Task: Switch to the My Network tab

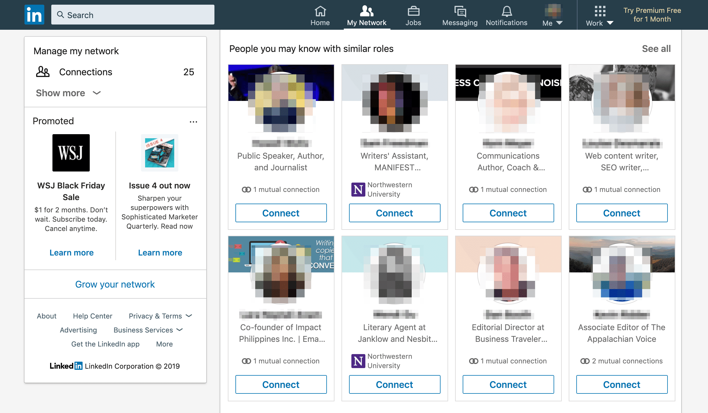Action: pyautogui.click(x=367, y=15)
